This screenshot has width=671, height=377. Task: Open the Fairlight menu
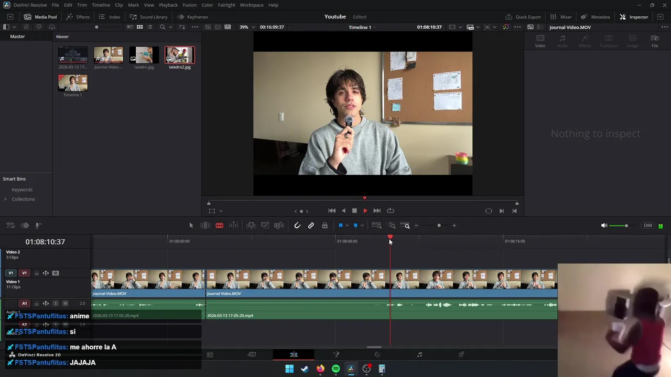point(226,5)
